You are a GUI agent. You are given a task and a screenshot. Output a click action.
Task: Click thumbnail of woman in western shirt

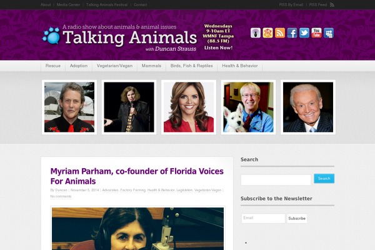pos(69,107)
